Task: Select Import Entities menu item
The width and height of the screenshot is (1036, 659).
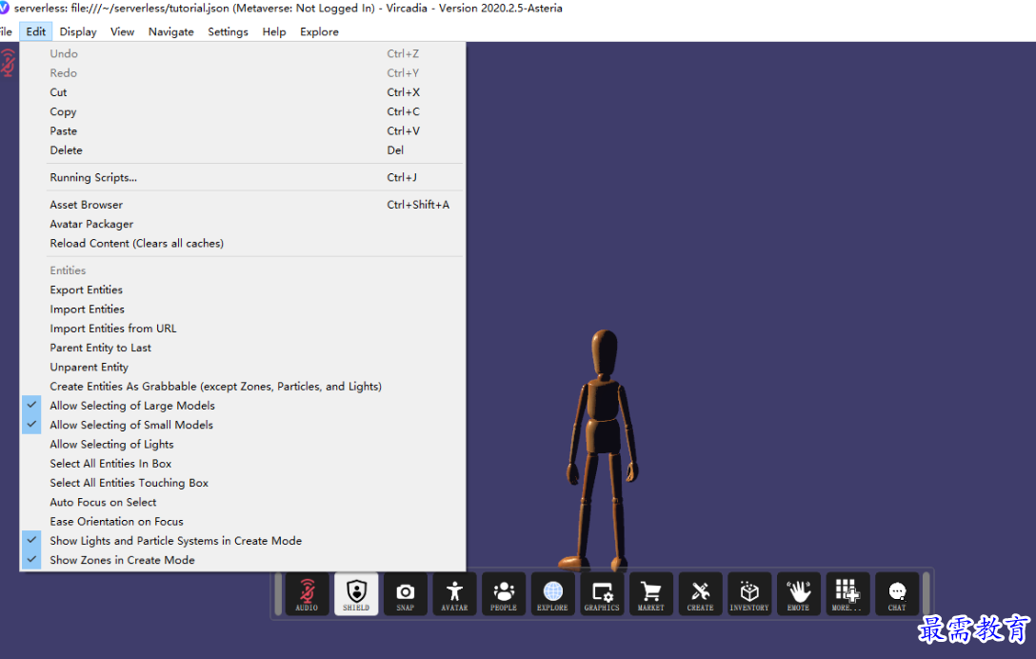Action: [x=243, y=309]
